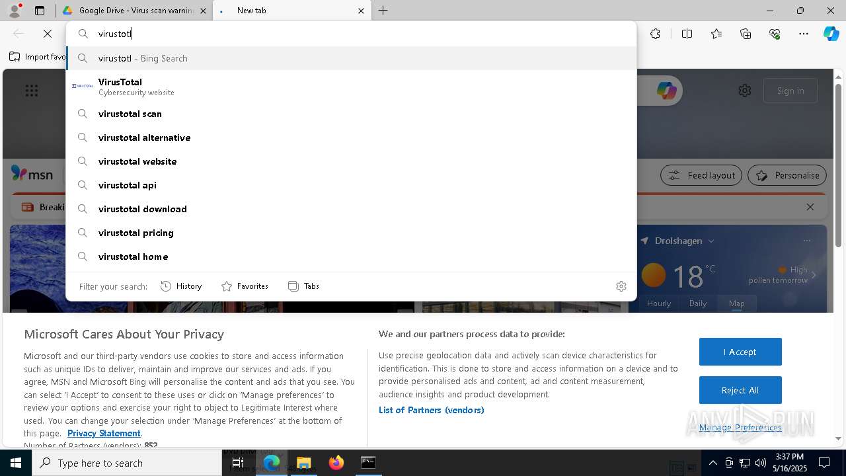Open Task View on taskbar
The image size is (846, 476).
click(238, 463)
